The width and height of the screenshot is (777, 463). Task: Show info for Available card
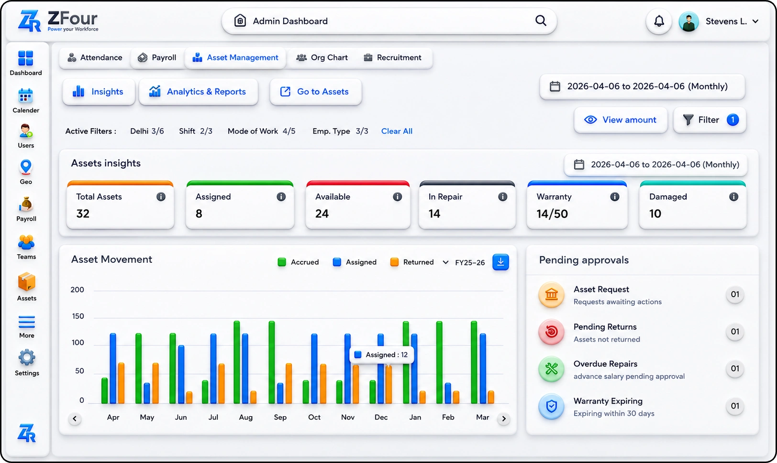[x=398, y=197]
